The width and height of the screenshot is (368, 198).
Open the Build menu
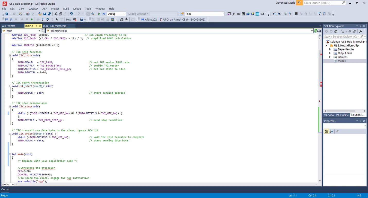[x=66, y=8]
